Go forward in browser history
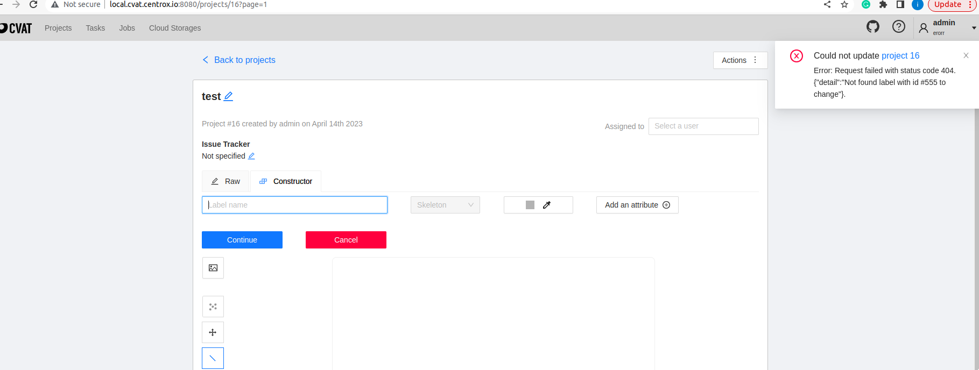Screen dimensions: 979x370 click(16, 4)
